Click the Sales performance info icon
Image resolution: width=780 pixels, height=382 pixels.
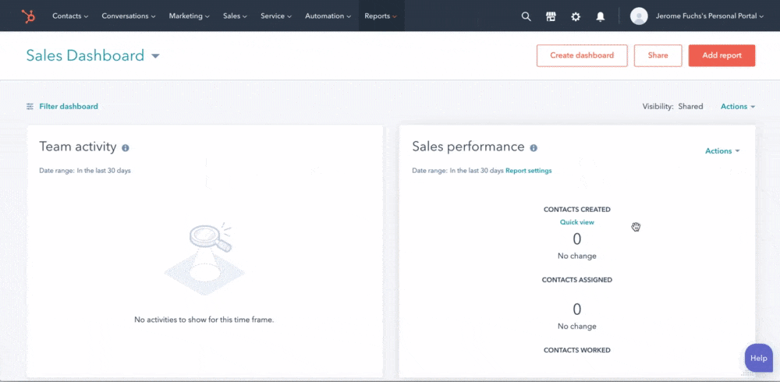tap(534, 147)
